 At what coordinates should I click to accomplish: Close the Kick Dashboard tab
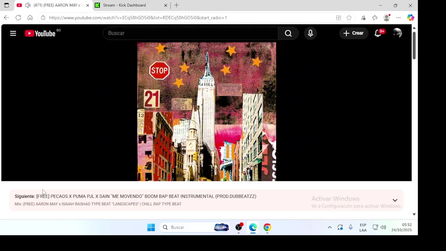coord(166,5)
